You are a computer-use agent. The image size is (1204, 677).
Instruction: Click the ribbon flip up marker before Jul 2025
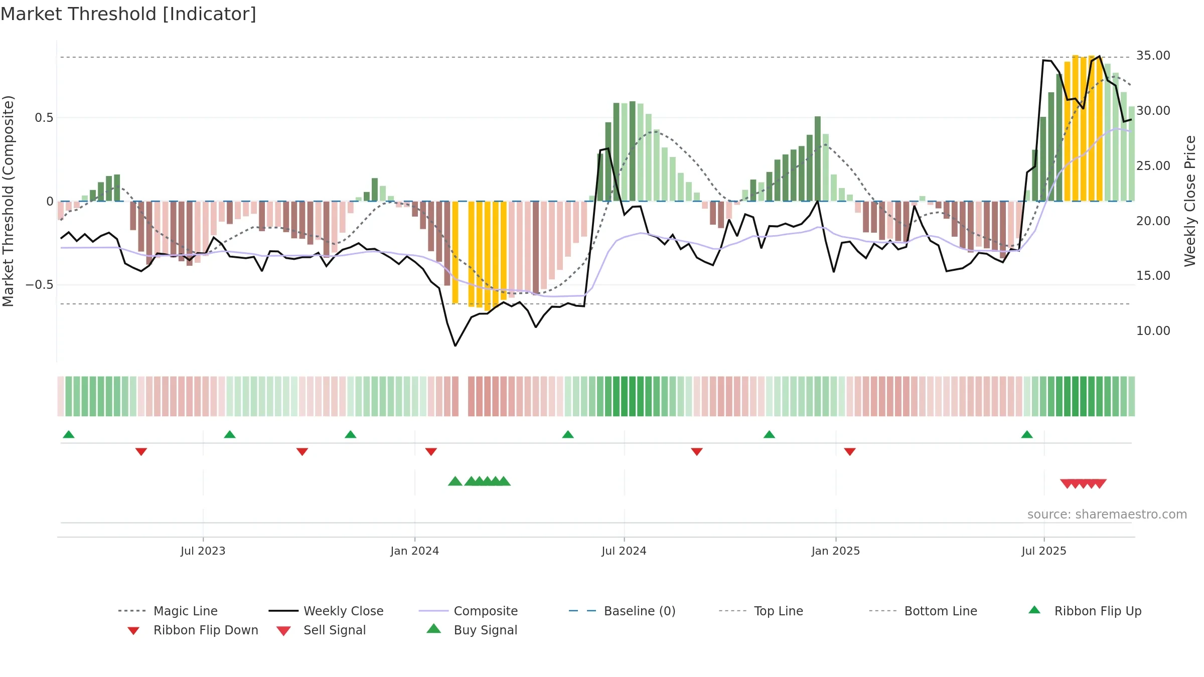(1027, 434)
